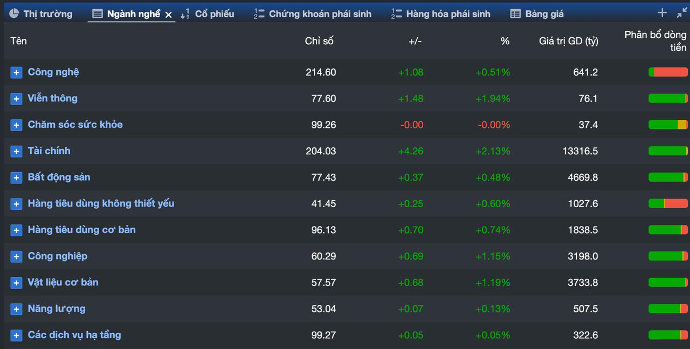Open the Chứng khoán phái sinh tab
Viewport: 690px width, 349px height.
coord(313,14)
